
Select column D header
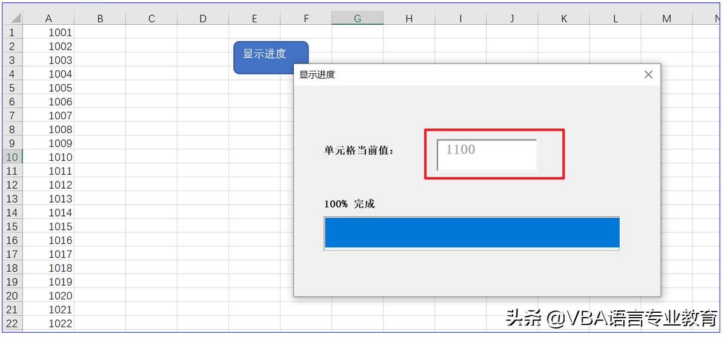click(x=203, y=19)
